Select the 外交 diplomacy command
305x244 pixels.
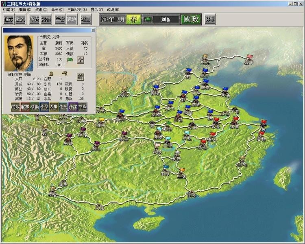tap(44, 107)
